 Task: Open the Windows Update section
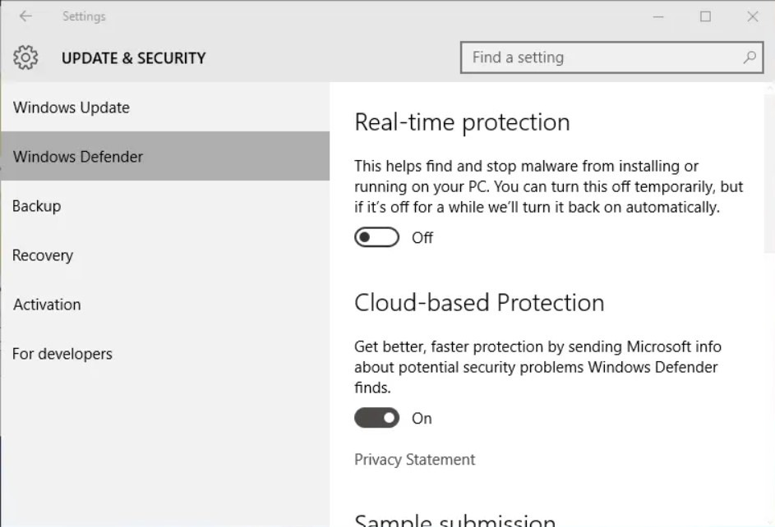72,108
